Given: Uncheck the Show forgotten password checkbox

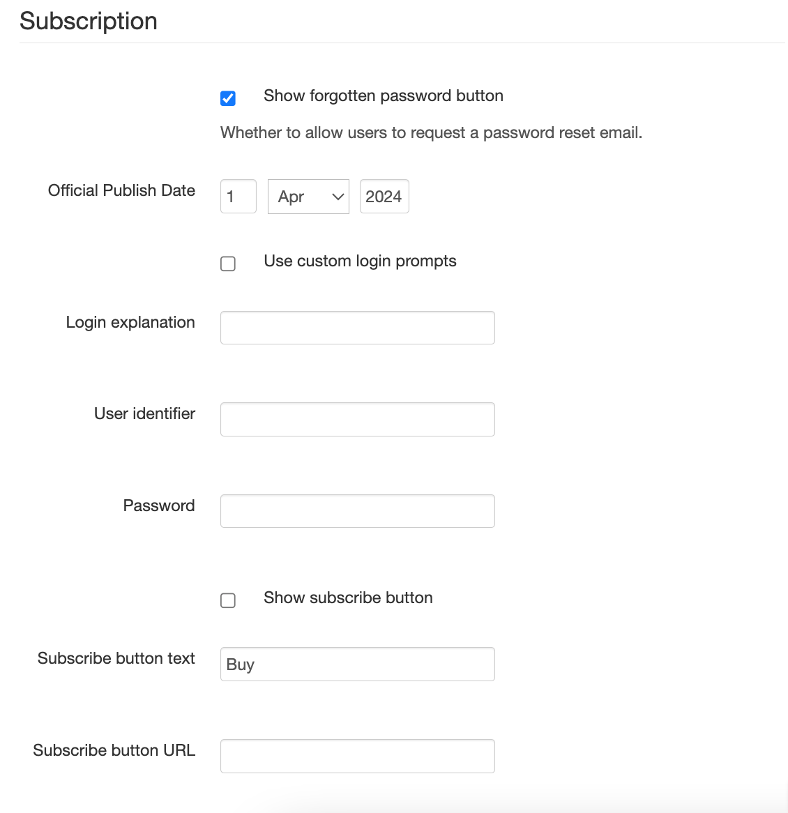Looking at the screenshot, I should point(228,98).
